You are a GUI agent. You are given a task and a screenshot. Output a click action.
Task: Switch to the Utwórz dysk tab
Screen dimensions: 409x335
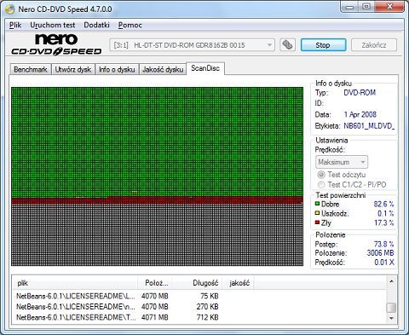73,69
